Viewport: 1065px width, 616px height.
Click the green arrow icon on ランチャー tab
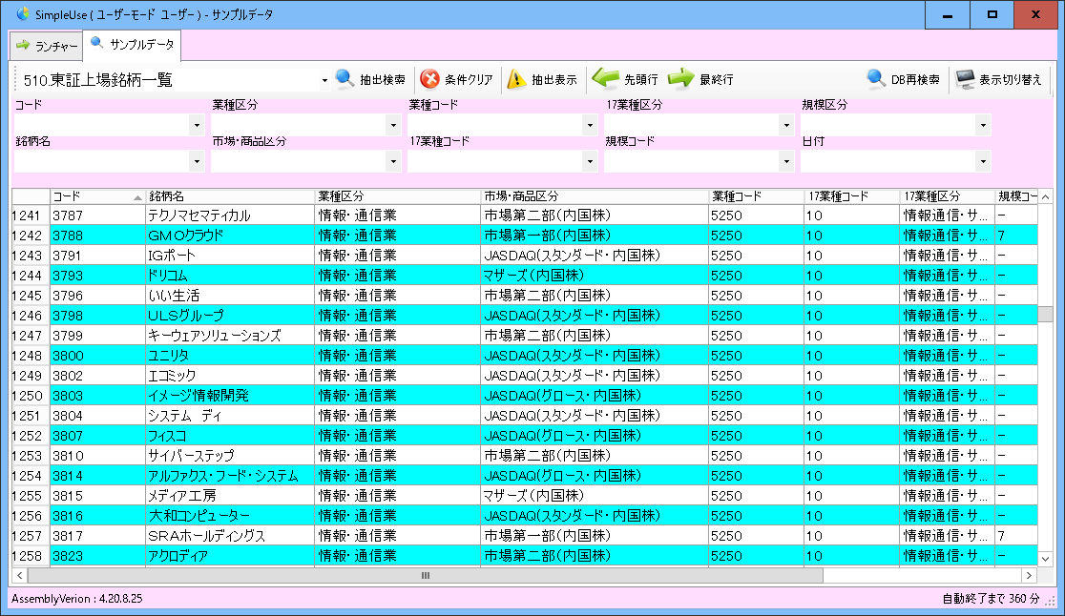pyautogui.click(x=23, y=43)
